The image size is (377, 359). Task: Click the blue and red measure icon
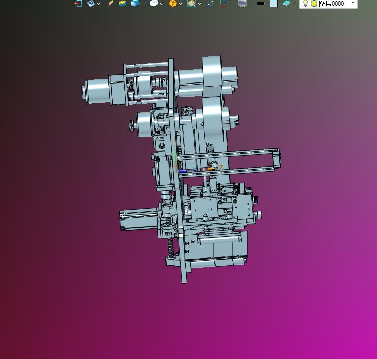click(x=223, y=3)
